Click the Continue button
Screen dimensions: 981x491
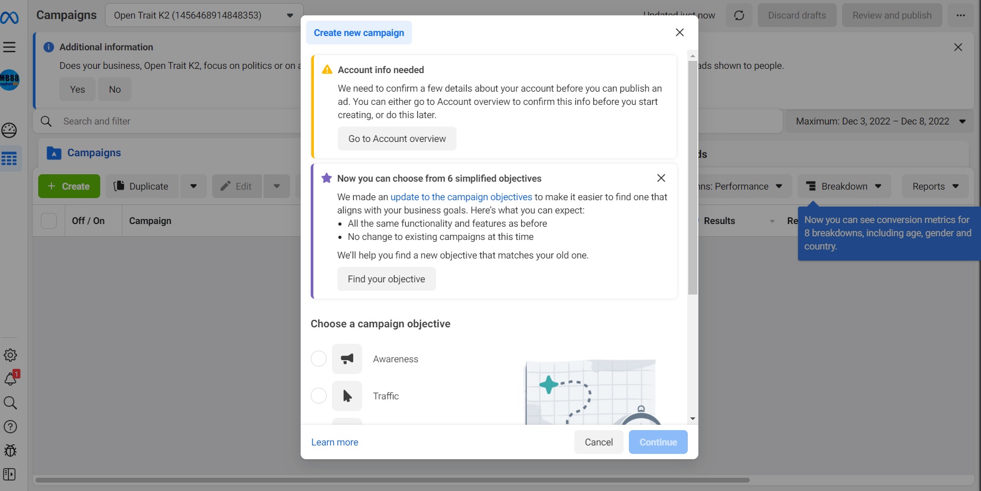pos(658,442)
